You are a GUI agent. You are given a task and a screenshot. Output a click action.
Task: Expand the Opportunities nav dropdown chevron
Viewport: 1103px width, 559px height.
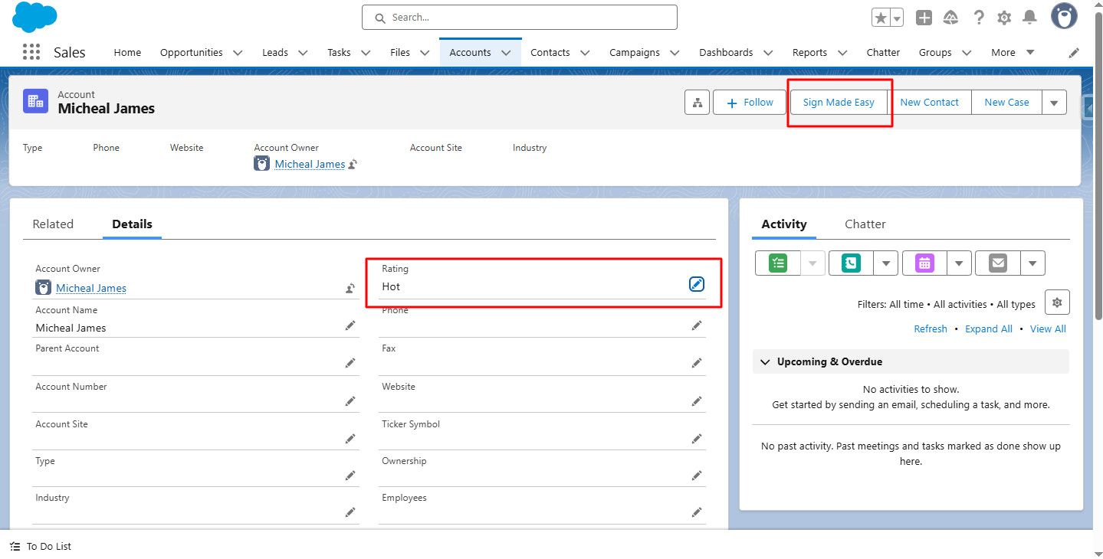tap(238, 53)
